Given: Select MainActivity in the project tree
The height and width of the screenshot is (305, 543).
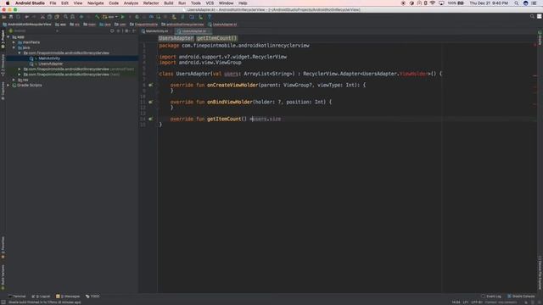Looking at the screenshot, I should click(49, 58).
